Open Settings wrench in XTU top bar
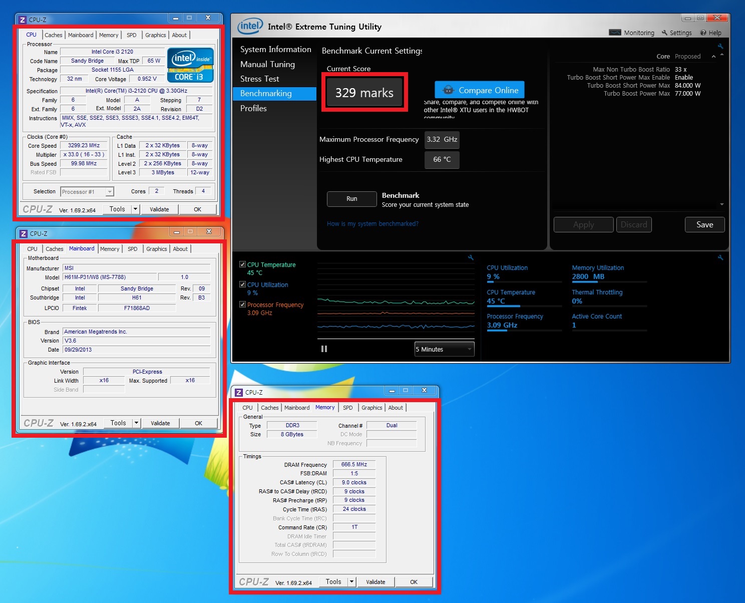 pyautogui.click(x=676, y=33)
